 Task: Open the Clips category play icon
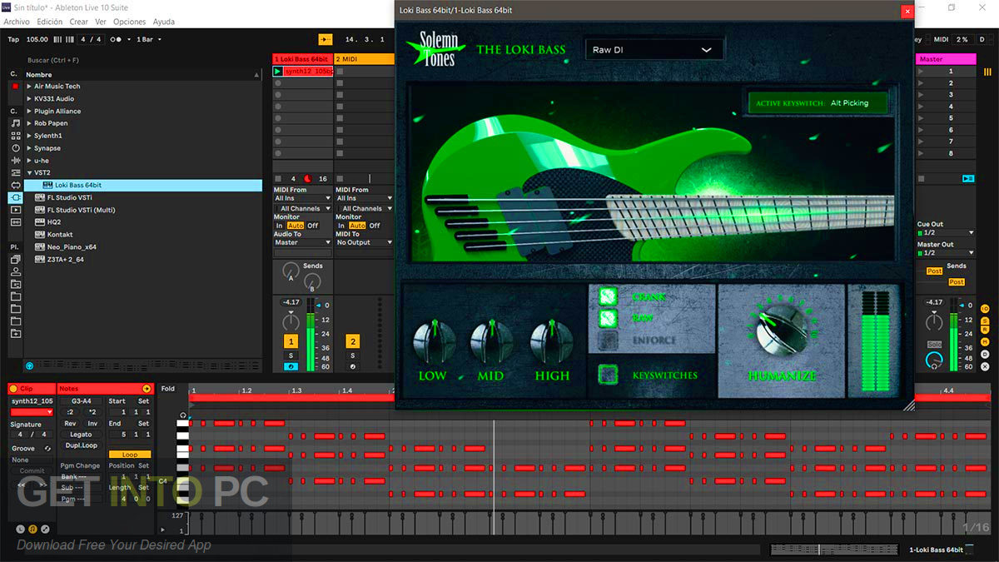click(x=15, y=210)
